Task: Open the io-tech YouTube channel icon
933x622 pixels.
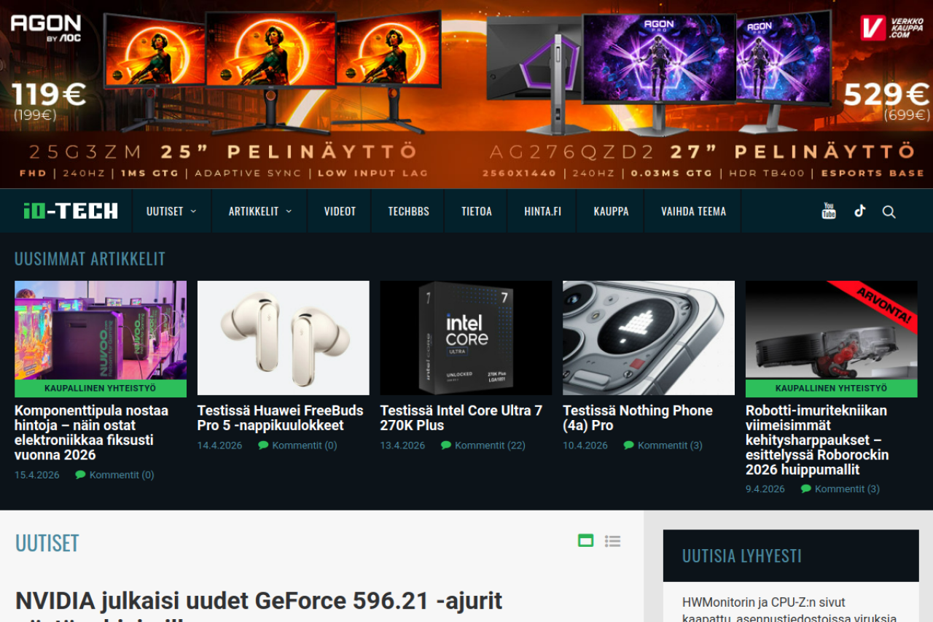Action: 829,211
